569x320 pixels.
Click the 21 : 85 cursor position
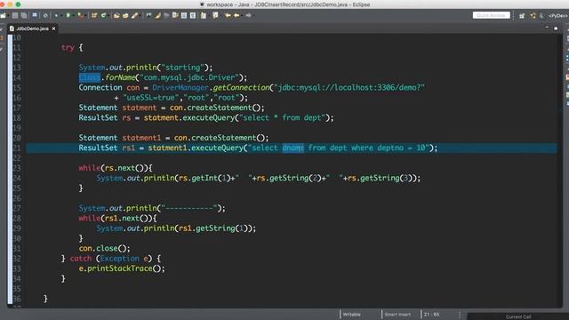tap(431, 315)
